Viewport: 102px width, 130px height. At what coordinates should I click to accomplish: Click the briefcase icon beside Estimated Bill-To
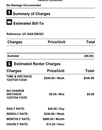[9, 22]
